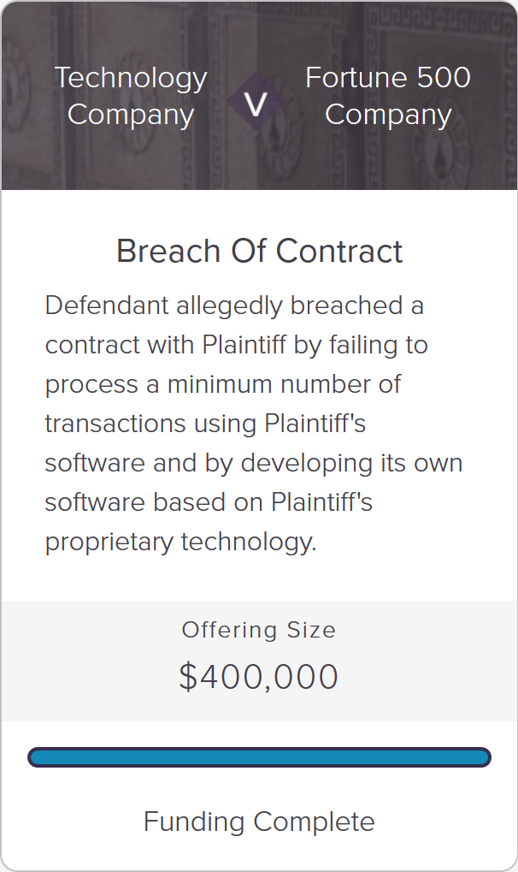
Task: Click the Funding Complete status text
Action: pos(259,822)
